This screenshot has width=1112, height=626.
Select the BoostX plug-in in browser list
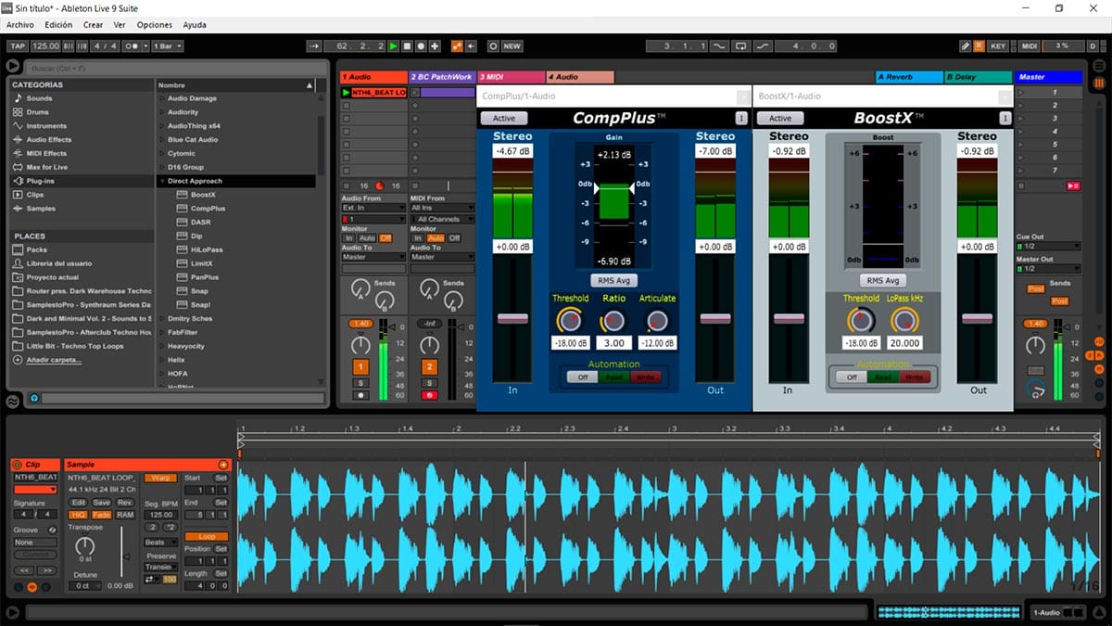tap(202, 195)
